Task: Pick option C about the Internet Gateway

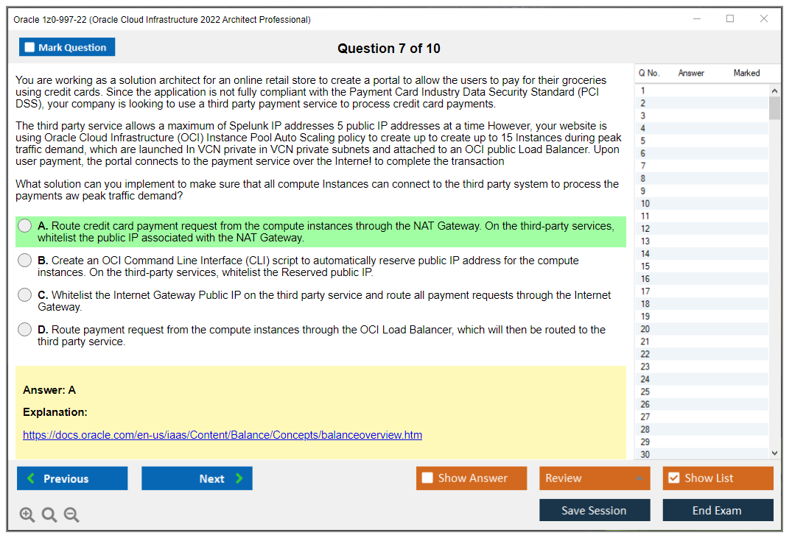Action: point(25,295)
